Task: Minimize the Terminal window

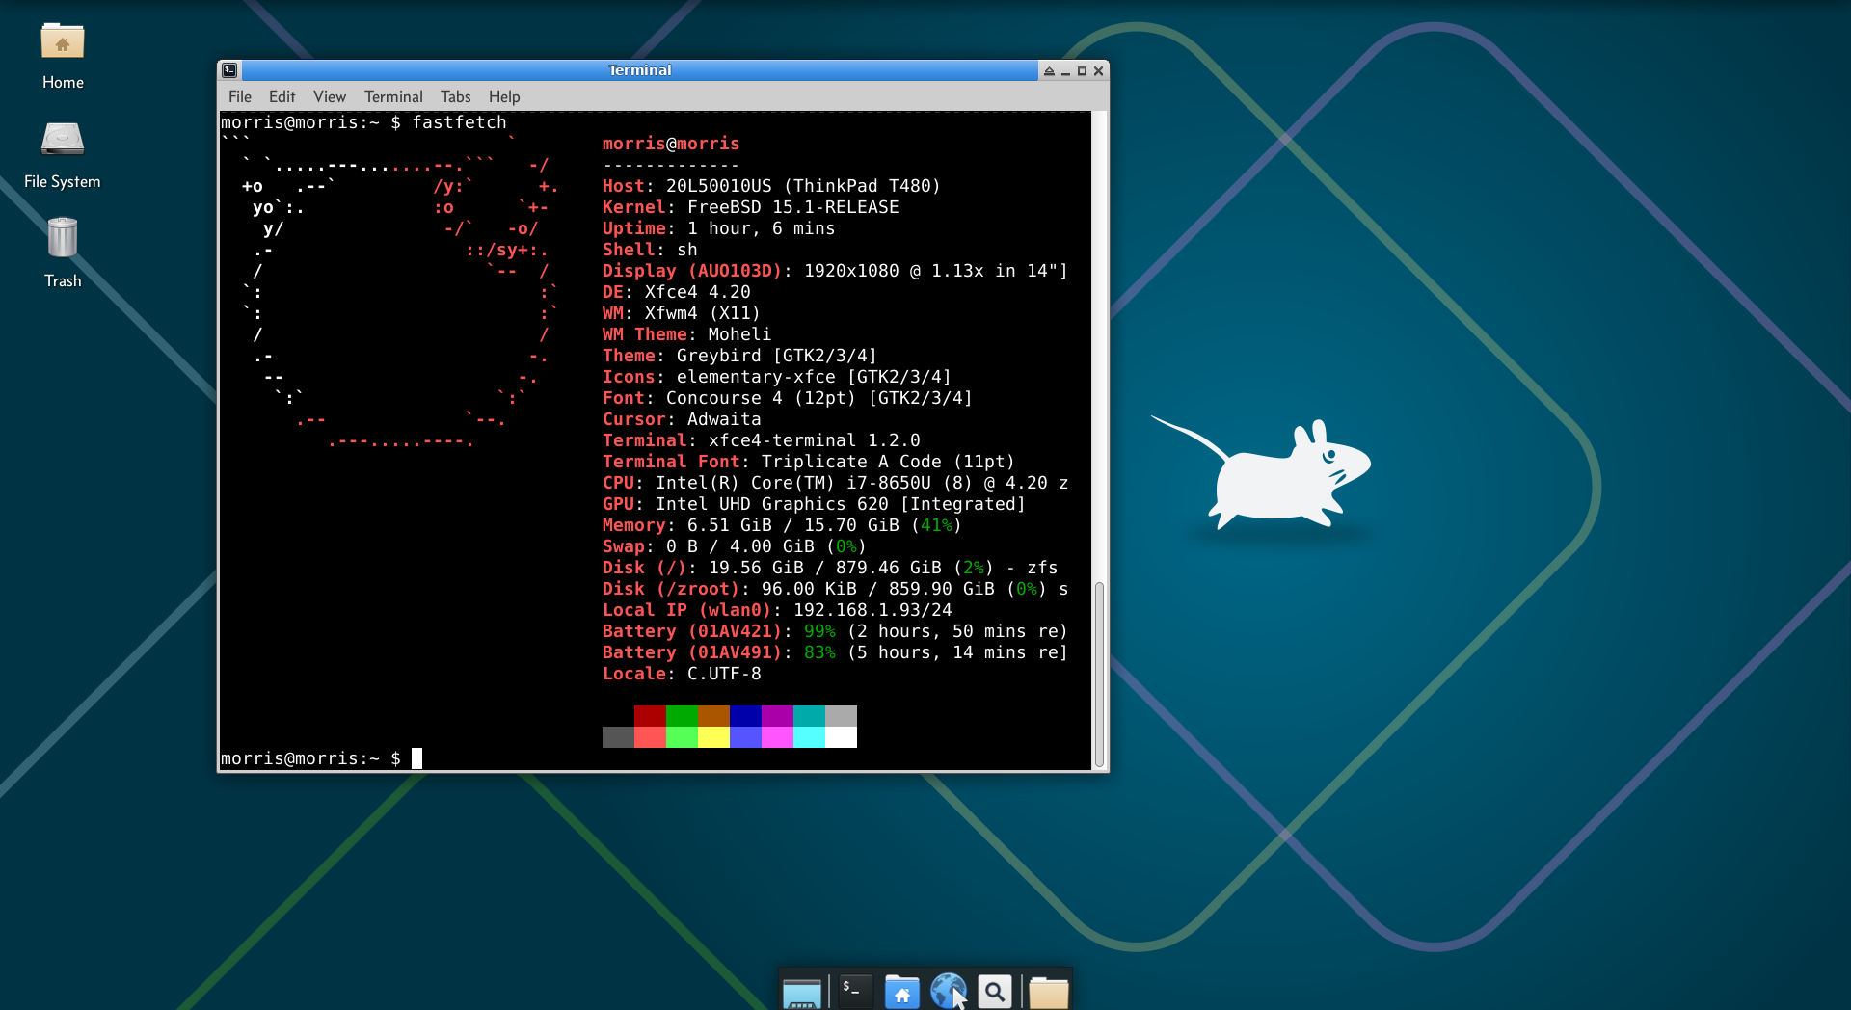Action: click(x=1065, y=71)
